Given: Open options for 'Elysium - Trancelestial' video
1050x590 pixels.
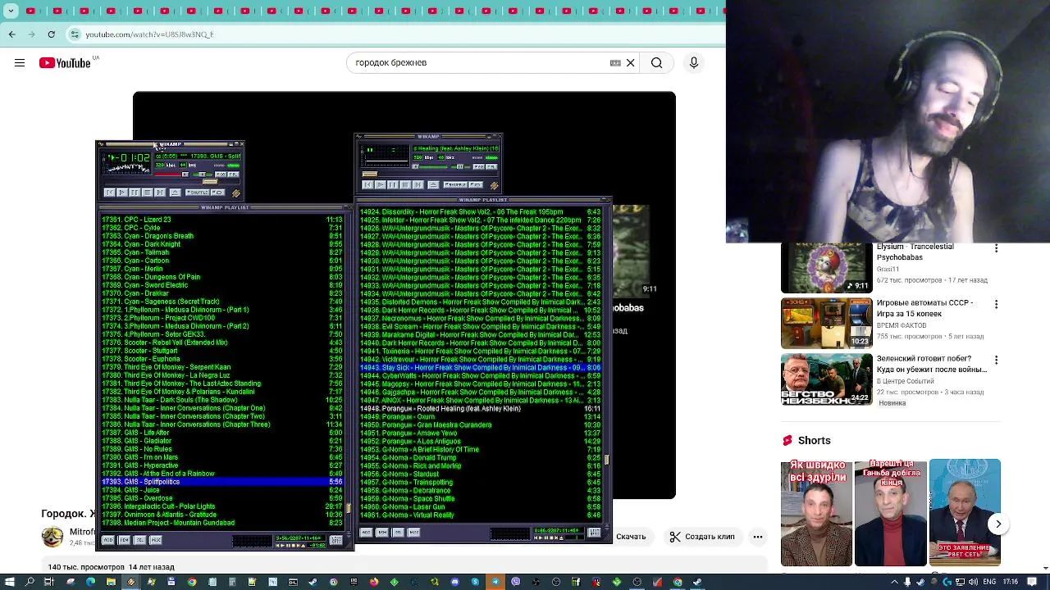Looking at the screenshot, I should pos(996,248).
